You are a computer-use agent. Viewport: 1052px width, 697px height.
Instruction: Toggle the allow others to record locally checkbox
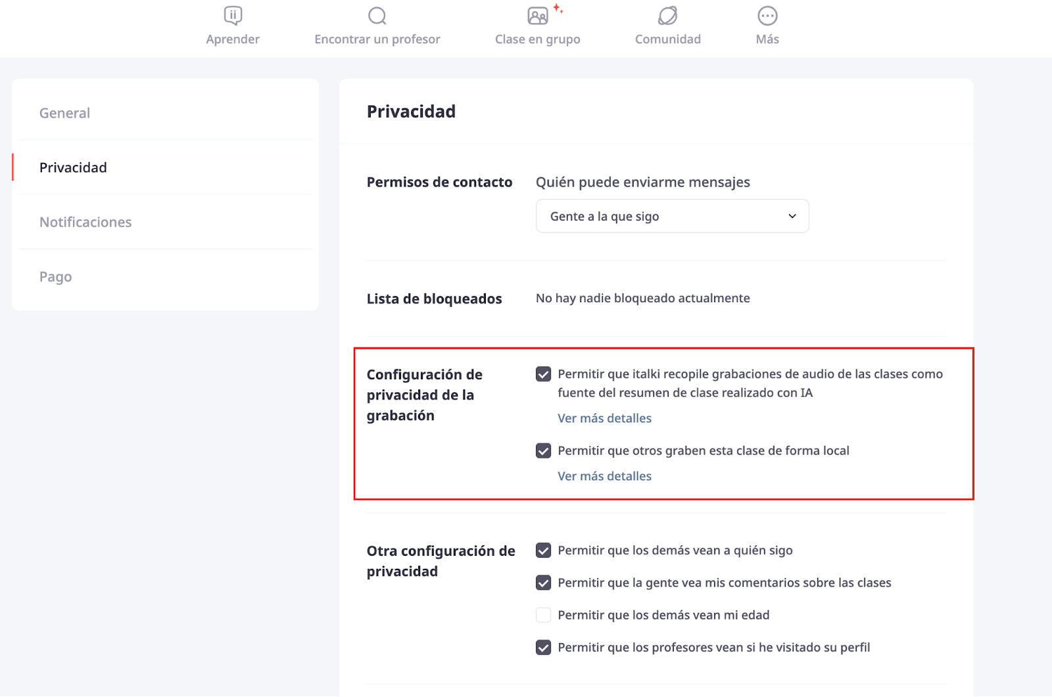click(x=543, y=451)
